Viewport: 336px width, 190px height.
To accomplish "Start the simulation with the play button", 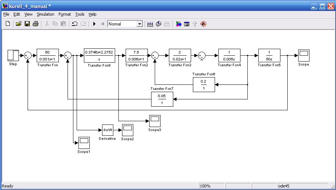I will (94, 24).
